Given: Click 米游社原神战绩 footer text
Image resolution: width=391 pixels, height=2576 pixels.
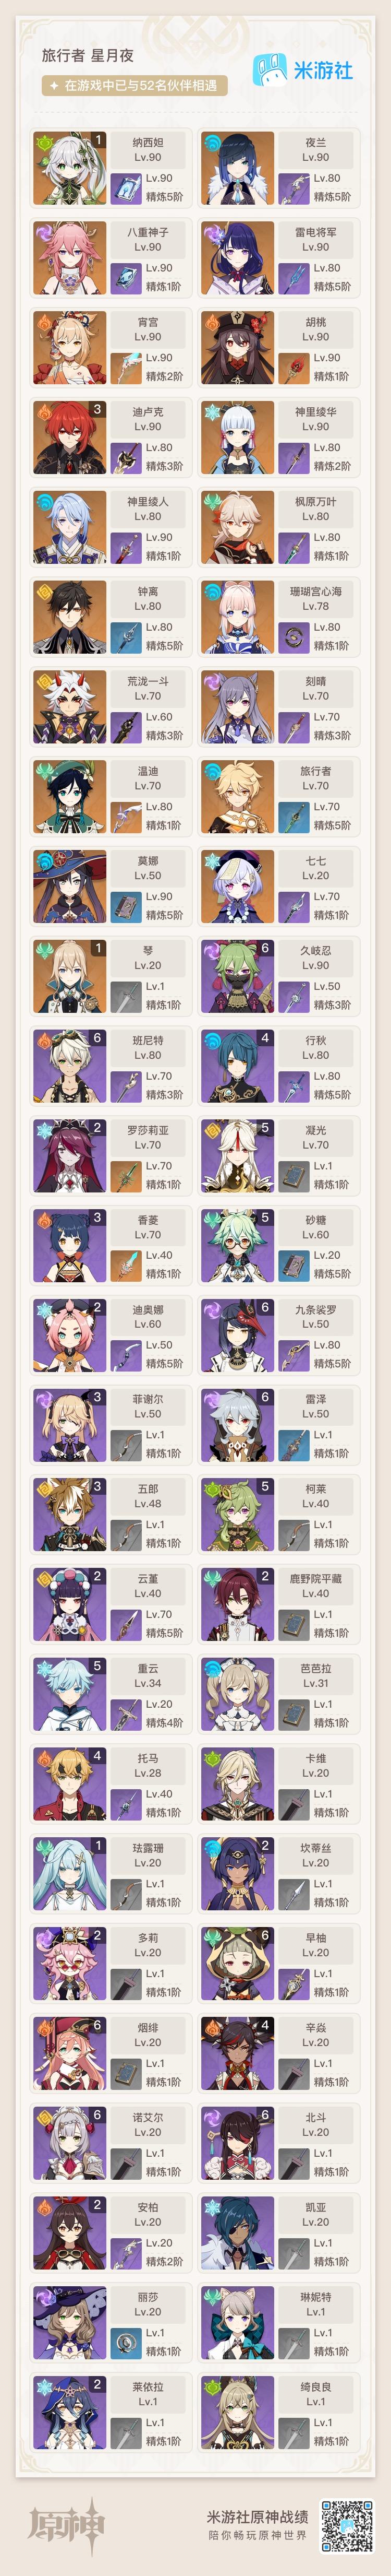Looking at the screenshot, I should click(x=258, y=2516).
